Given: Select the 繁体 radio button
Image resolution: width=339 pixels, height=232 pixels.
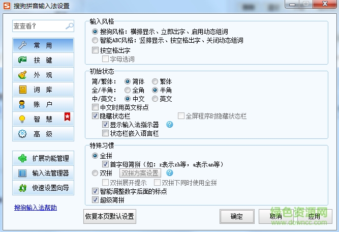Looking at the screenshot, I should click(x=155, y=81).
